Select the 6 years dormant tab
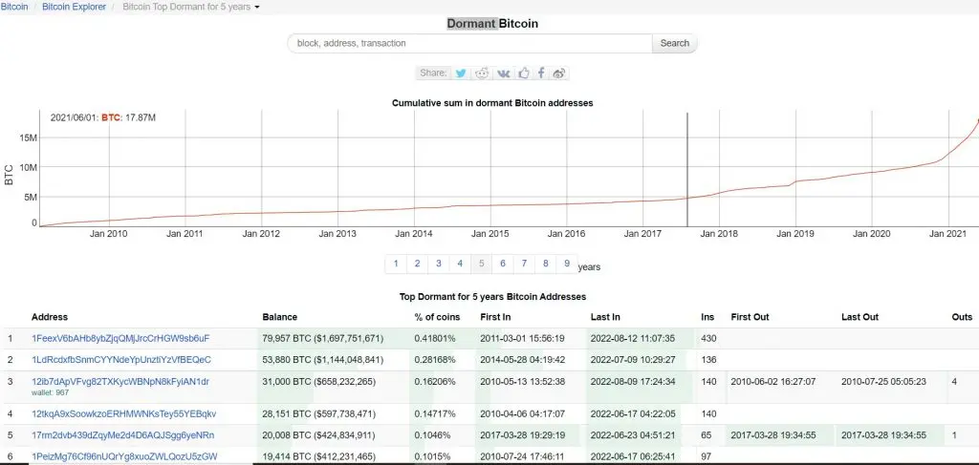979x465 pixels. click(503, 264)
